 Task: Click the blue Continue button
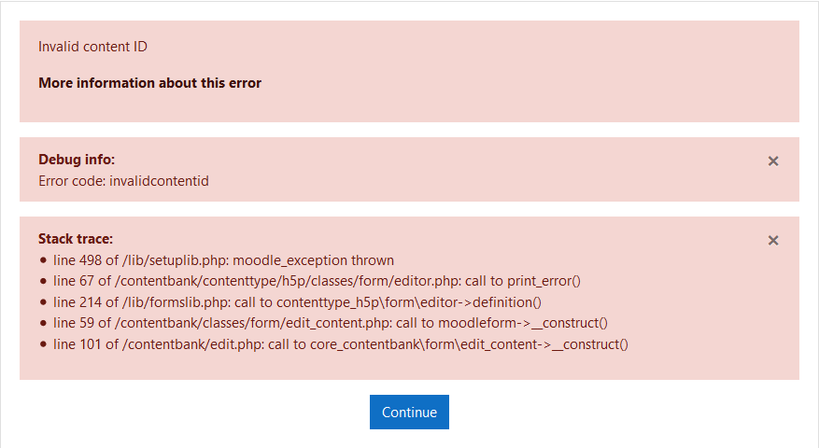click(409, 412)
